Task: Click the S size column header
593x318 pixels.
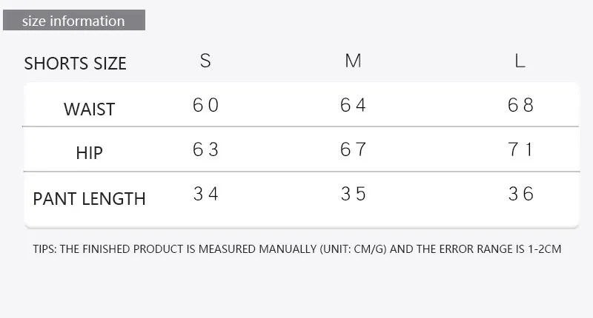Action: tap(205, 61)
